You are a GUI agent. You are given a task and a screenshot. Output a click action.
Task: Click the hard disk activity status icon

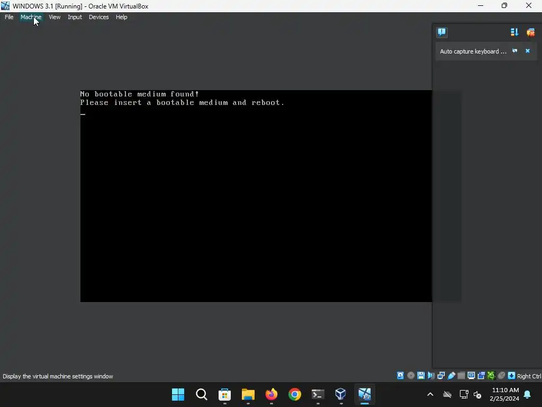[x=400, y=376]
